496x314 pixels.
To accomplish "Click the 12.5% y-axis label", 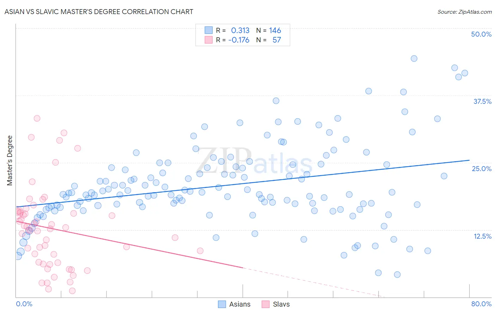I will (482, 236).
